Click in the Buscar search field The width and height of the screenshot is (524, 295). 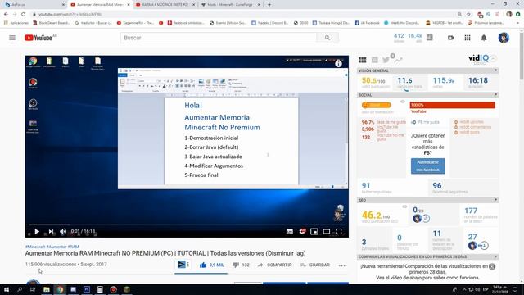click(219, 38)
